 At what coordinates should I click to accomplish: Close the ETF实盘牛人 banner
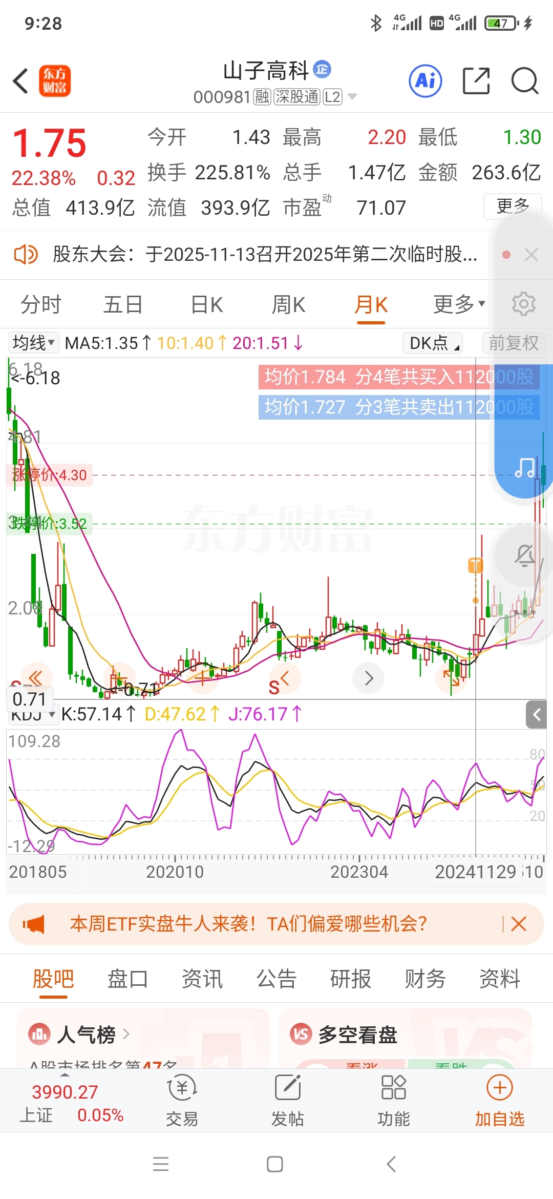click(519, 924)
